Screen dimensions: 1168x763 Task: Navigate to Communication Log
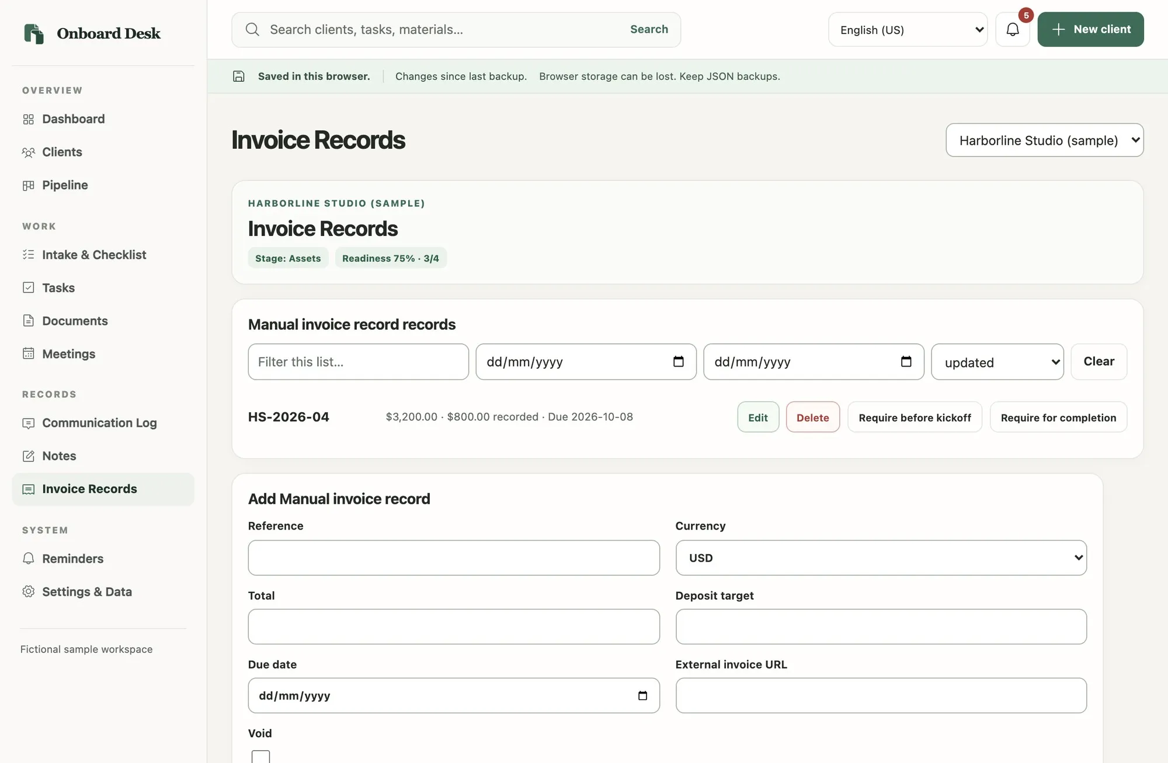tap(103, 423)
